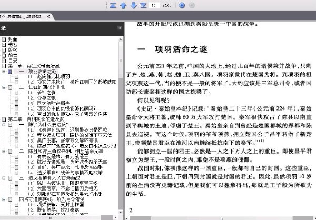This screenshot has height=220, width=316.
Task: Open outline entry 哥们儿吴广被杀，陈涉反赏凶手
Action: 65,167
